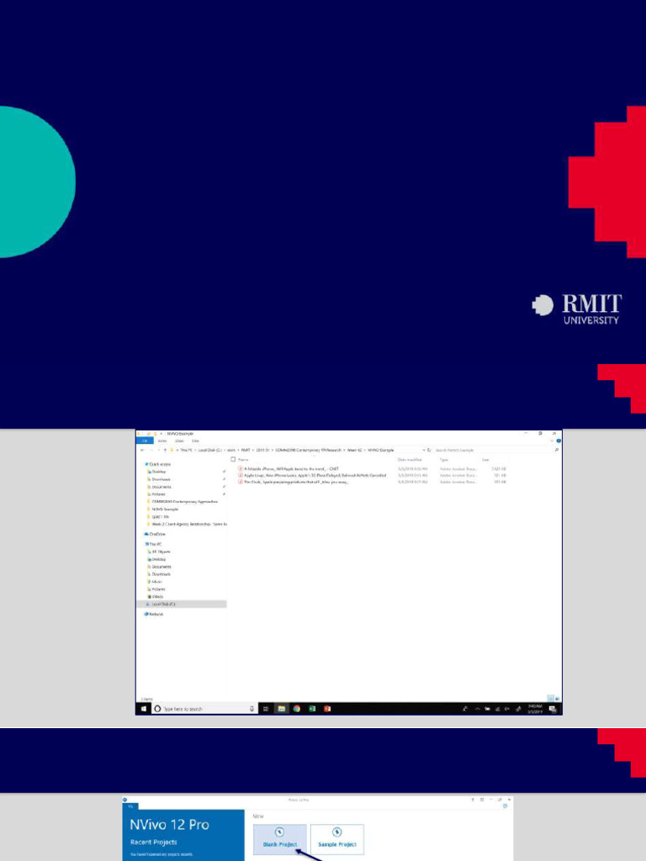This screenshot has height=861, width=646.
Task: Open NVIVO Example in Quick access
Action: pyautogui.click(x=162, y=510)
